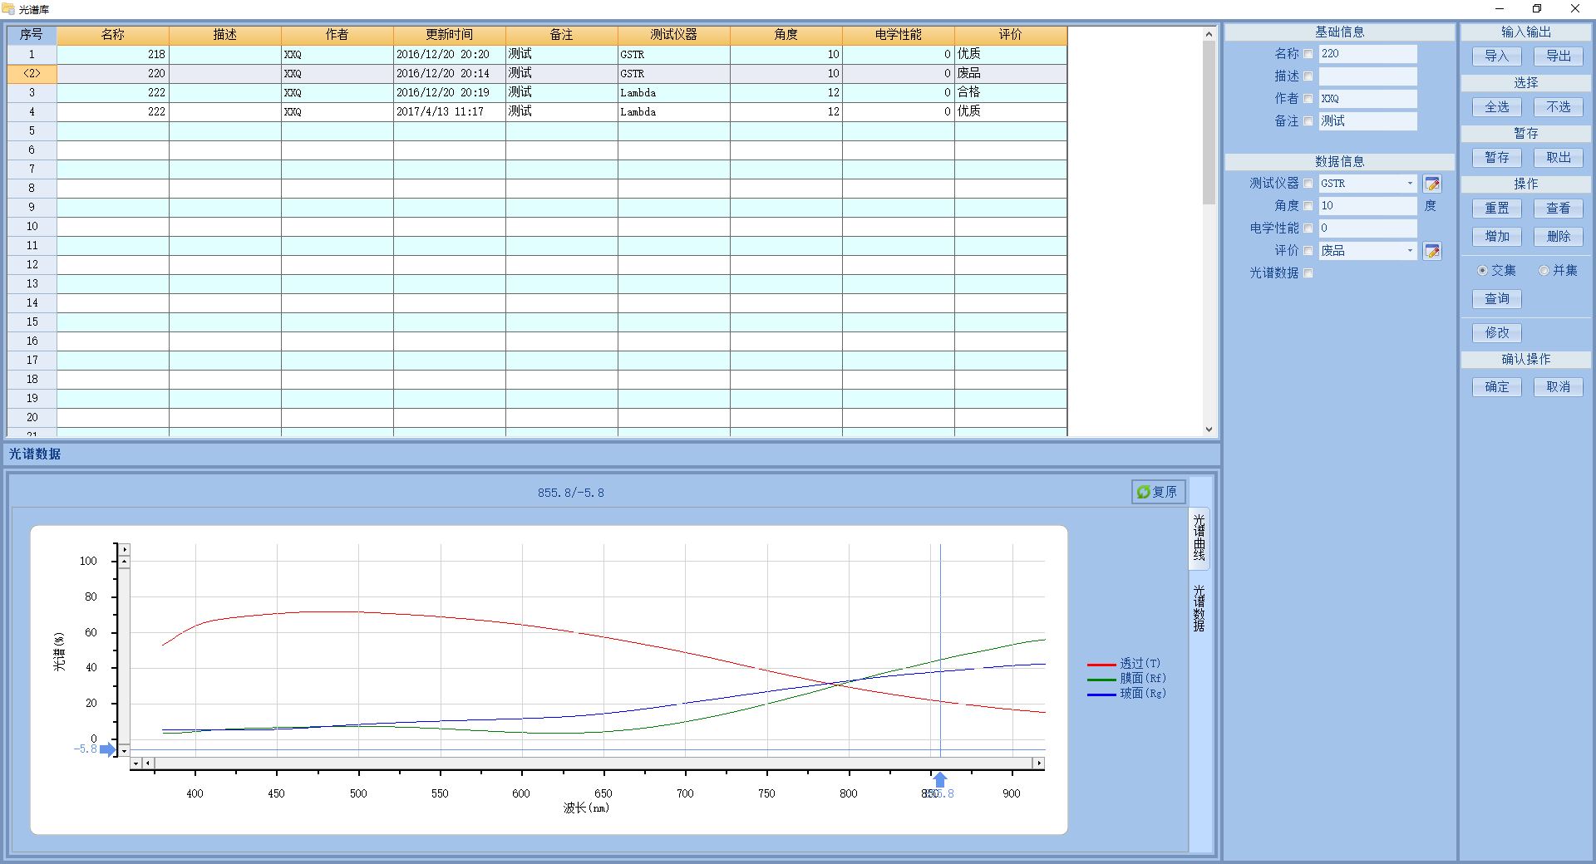
Task: Open the 测试仪器 GSTR dropdown
Action: click(1410, 184)
